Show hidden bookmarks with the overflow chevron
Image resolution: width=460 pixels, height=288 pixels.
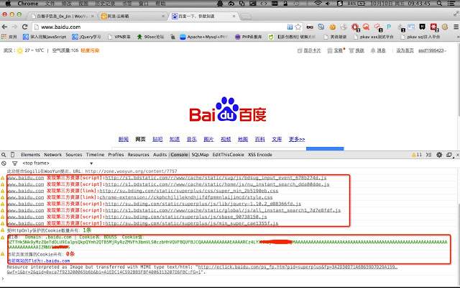458,37
